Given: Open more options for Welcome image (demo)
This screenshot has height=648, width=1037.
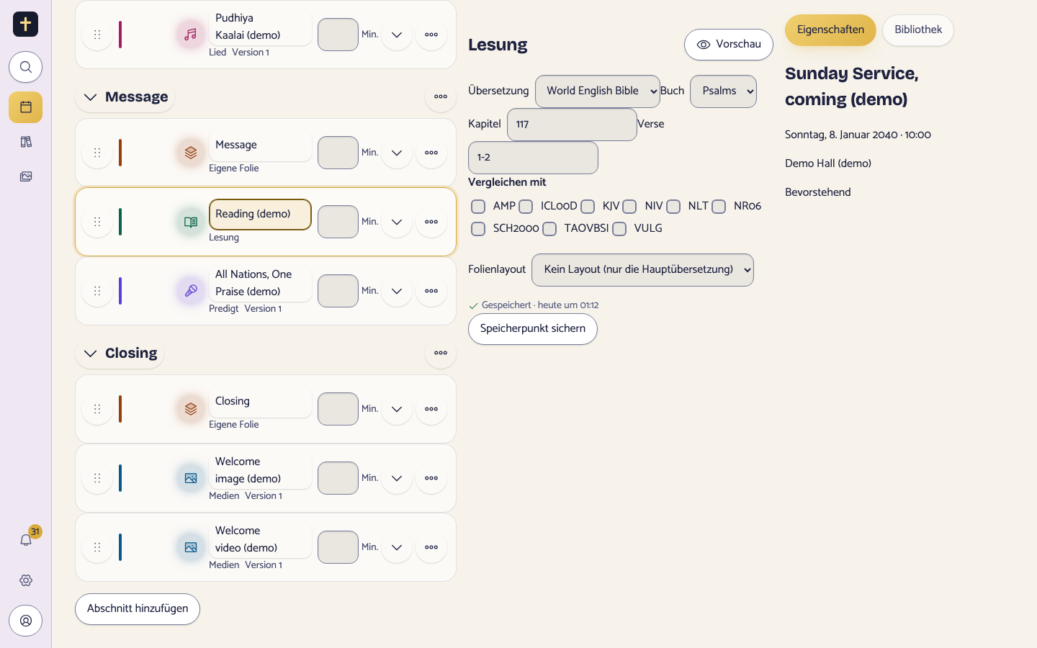Looking at the screenshot, I should click(x=431, y=478).
